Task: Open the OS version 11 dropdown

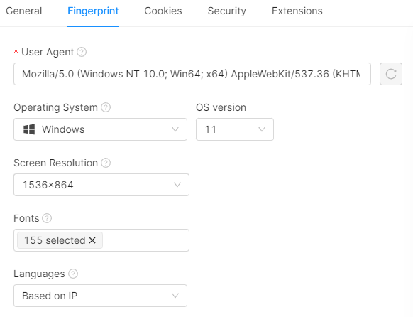Action: pos(235,129)
